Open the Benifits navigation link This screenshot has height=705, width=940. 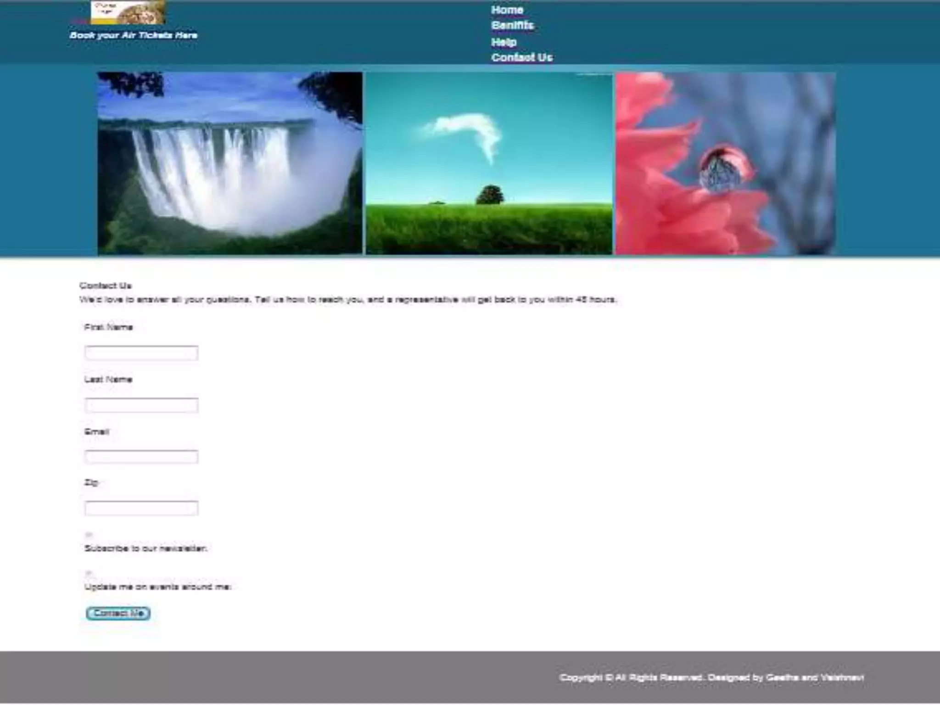(x=512, y=25)
